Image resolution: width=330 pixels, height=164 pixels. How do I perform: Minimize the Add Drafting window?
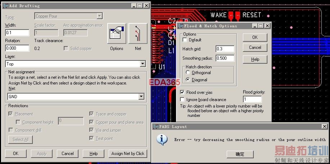(x=134, y=6)
